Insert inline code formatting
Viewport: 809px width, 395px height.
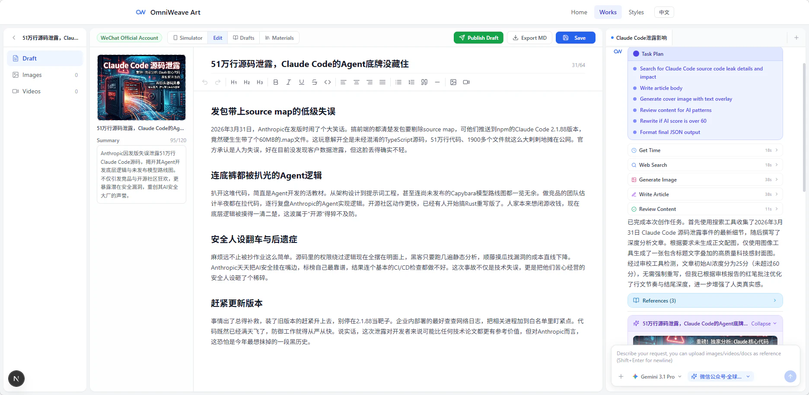(x=328, y=82)
